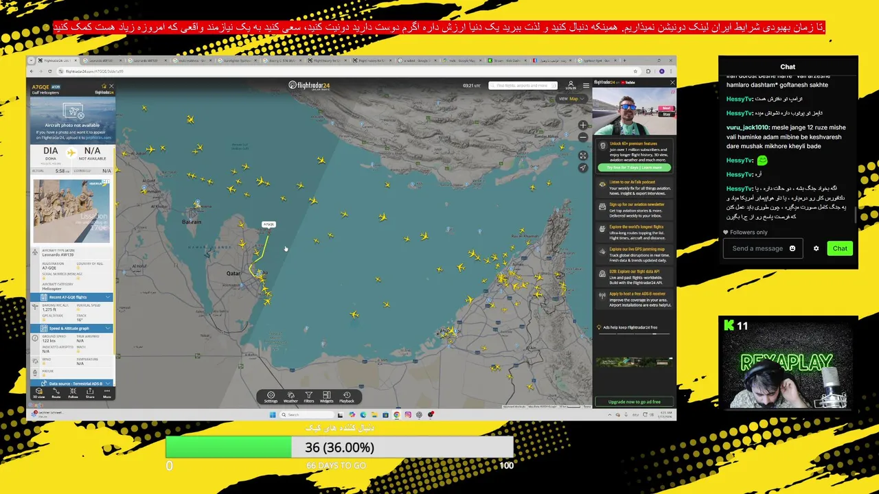879x494 pixels.
Task: Open the emoji picker in chat
Action: (x=792, y=248)
